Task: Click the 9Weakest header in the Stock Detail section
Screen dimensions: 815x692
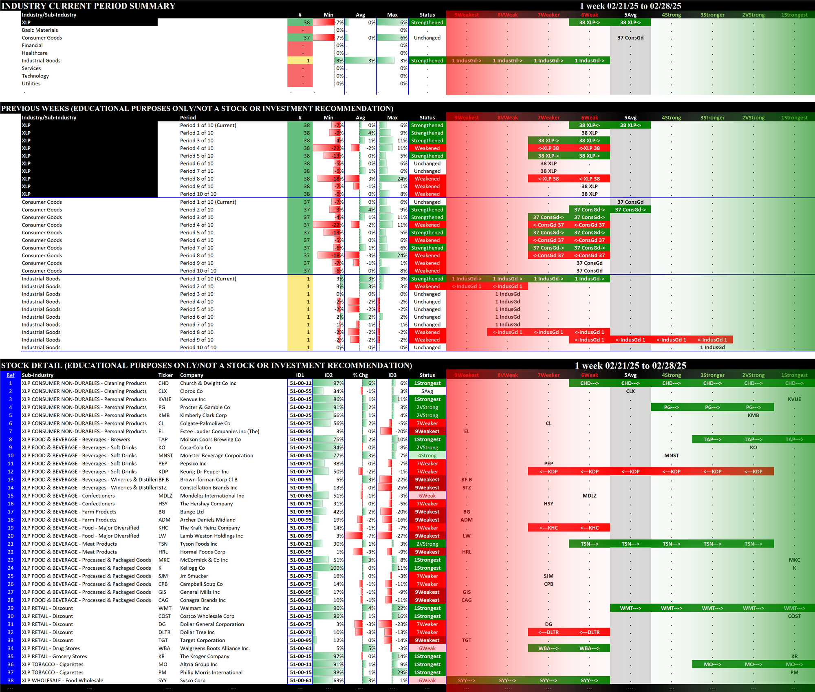Action: (466, 375)
